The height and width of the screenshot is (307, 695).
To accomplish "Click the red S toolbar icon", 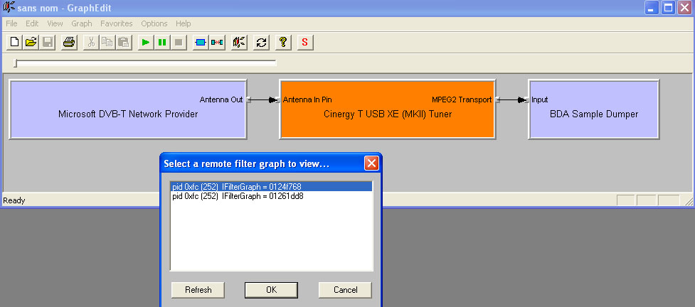I will (x=305, y=43).
